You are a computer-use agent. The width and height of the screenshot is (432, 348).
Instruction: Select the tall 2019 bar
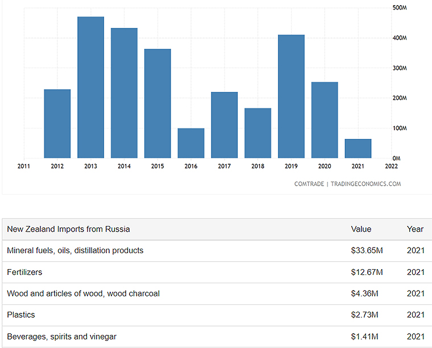click(291, 97)
